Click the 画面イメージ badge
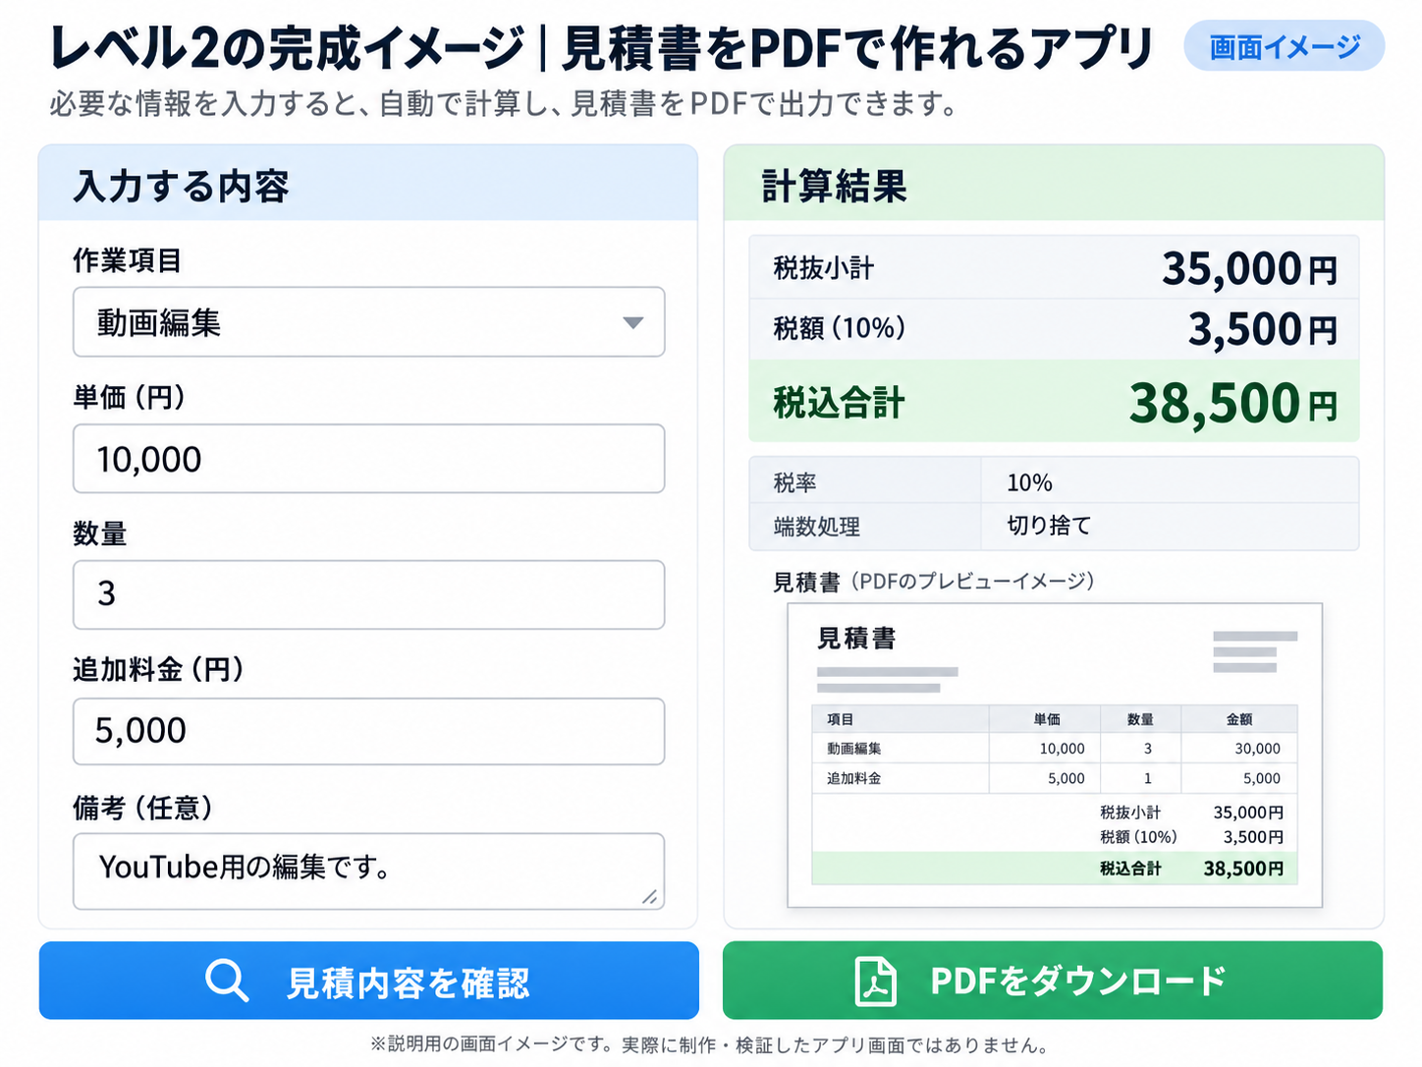This screenshot has height=1067, width=1422. point(1284,46)
